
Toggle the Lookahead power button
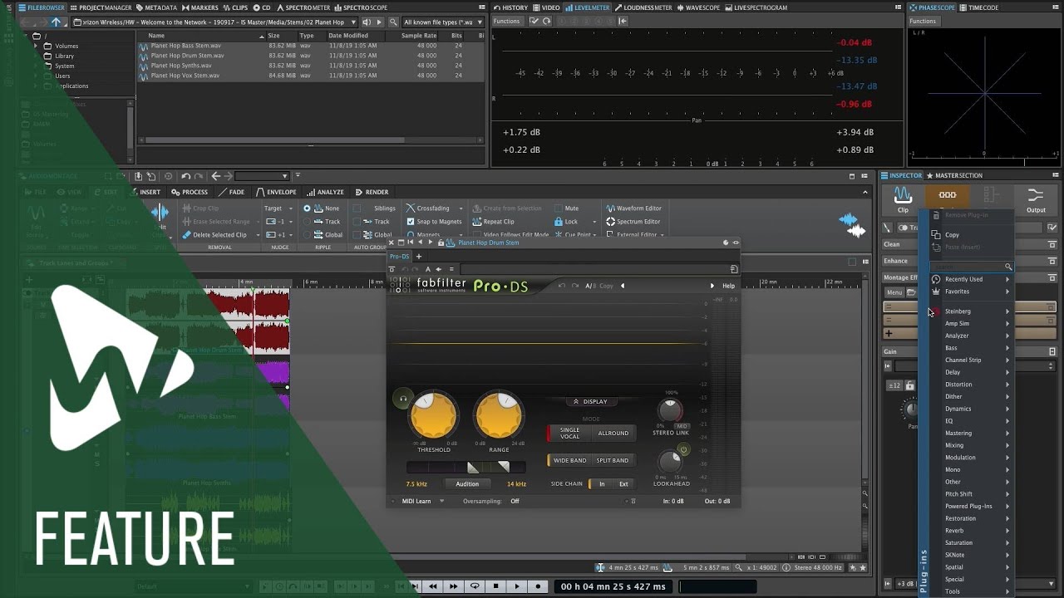tap(683, 450)
